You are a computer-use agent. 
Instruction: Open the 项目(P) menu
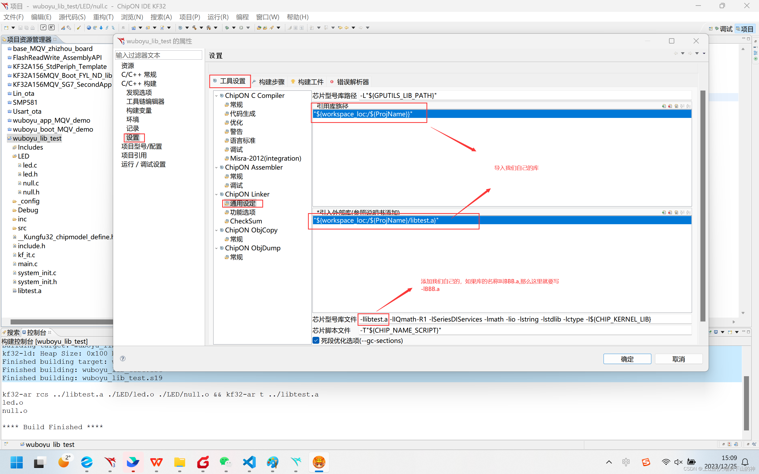click(189, 17)
